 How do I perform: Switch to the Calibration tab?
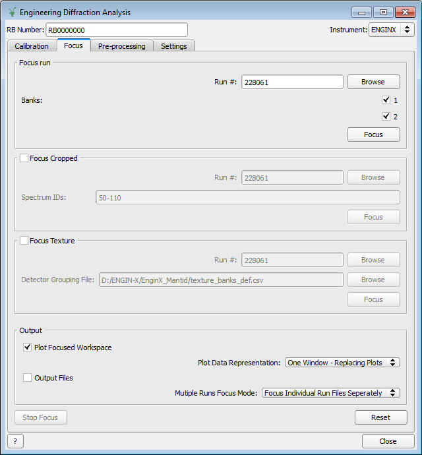[x=32, y=46]
